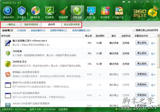Select Adobe CS4系列产品相关管理程序 row text
Screen dimensions: 160x112
click(31, 104)
